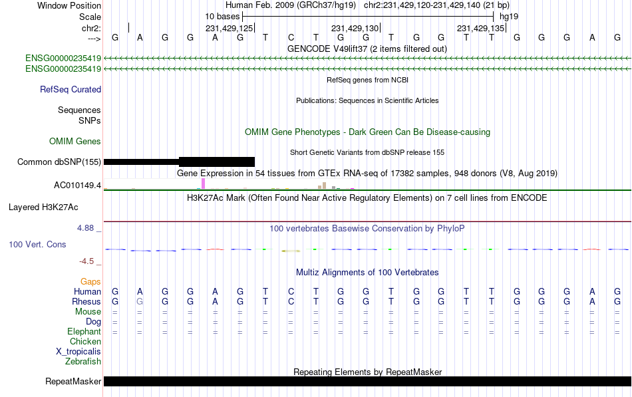Select the Elephant alignment row label
The height and width of the screenshot is (397, 632).
tap(84, 332)
